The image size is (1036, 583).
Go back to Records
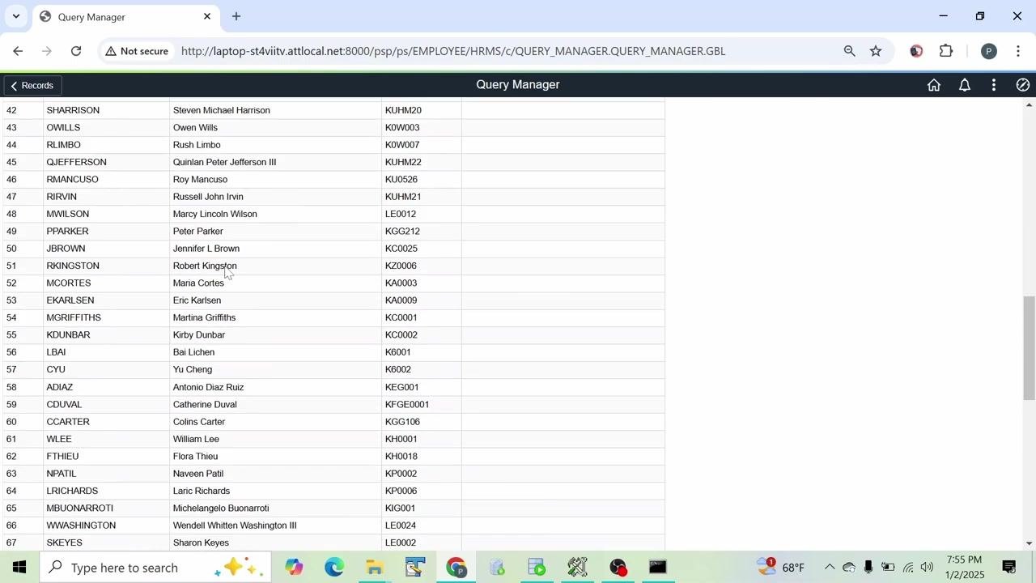32,85
